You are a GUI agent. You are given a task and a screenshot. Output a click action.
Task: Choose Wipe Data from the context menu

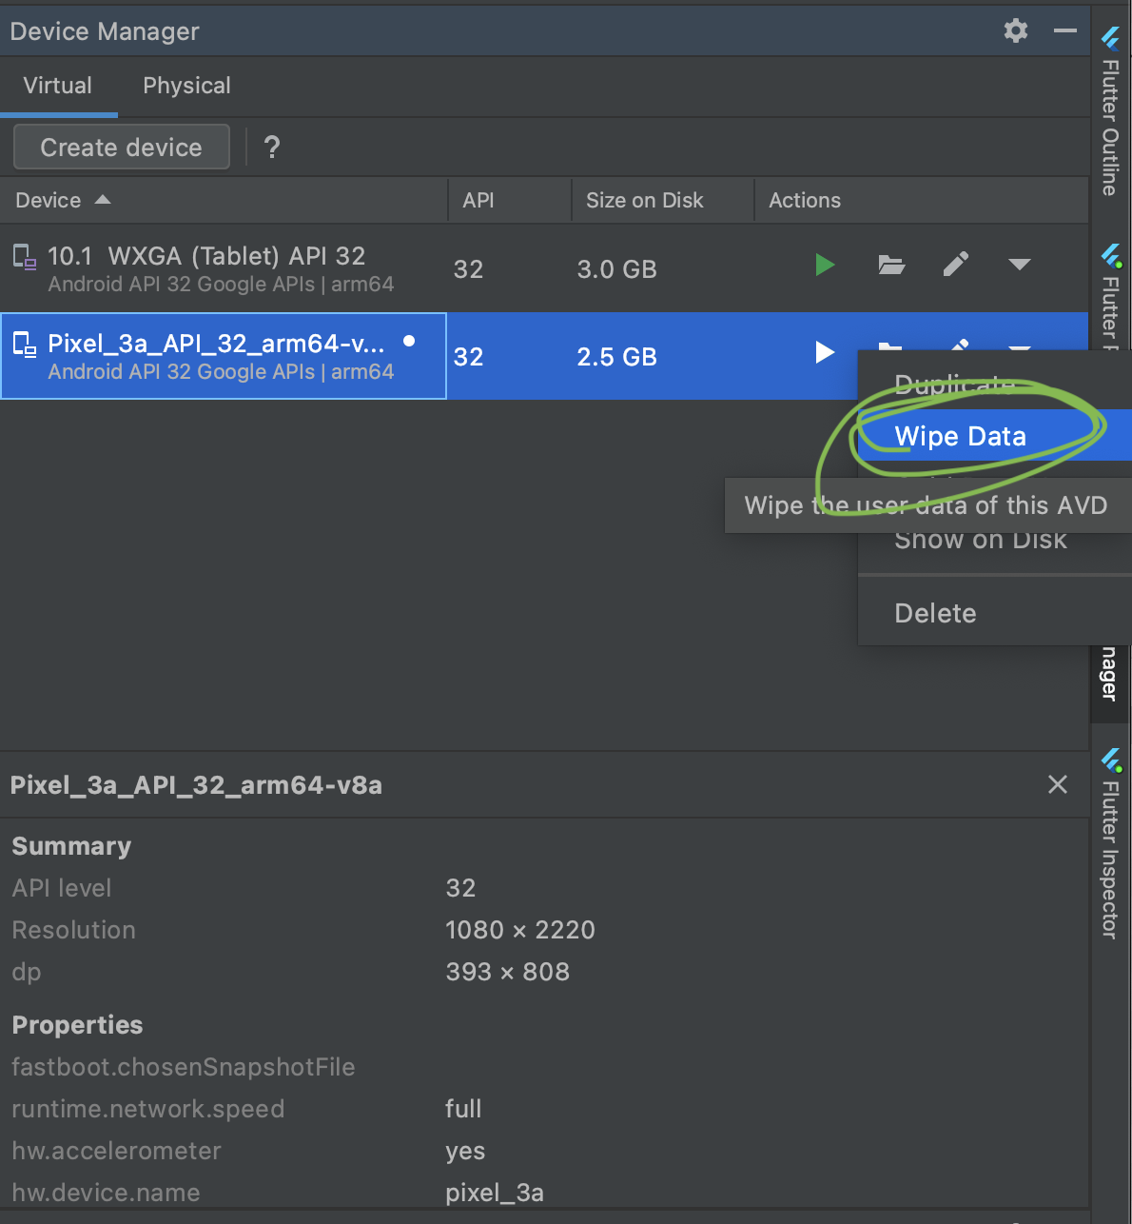(x=994, y=436)
